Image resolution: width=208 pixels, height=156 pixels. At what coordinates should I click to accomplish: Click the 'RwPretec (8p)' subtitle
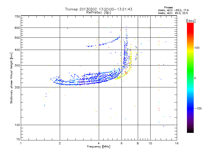99,12
